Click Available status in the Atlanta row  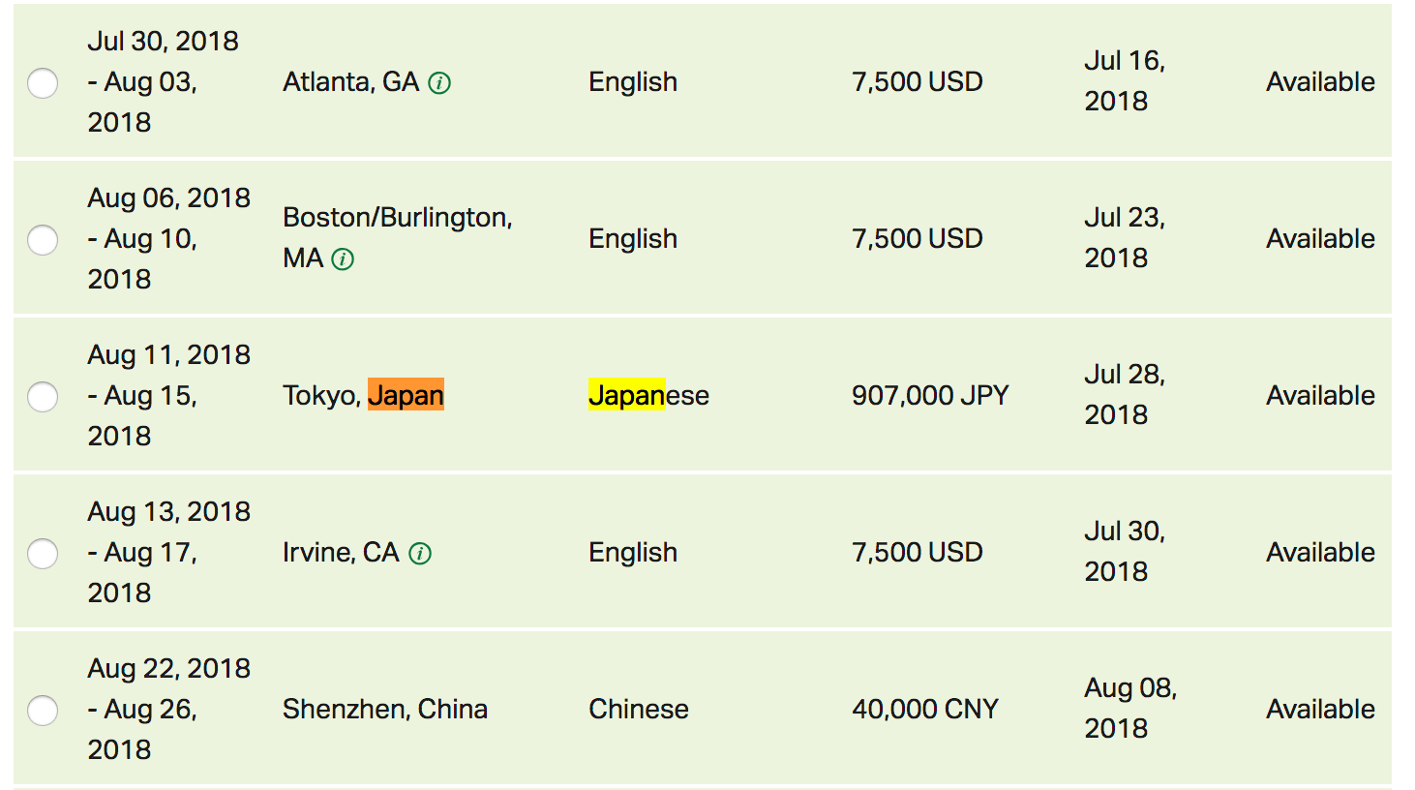[1320, 81]
